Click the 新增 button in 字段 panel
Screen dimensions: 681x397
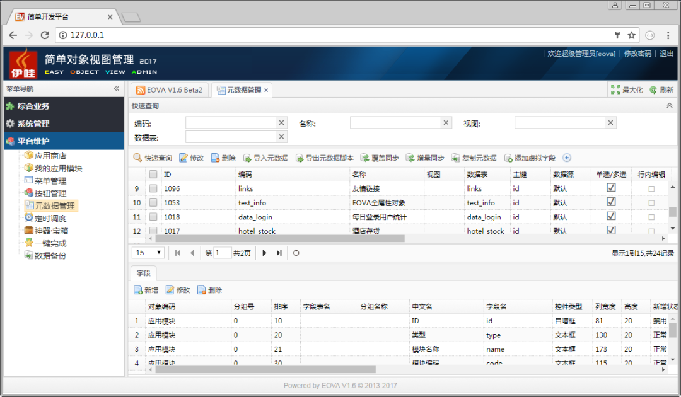146,291
